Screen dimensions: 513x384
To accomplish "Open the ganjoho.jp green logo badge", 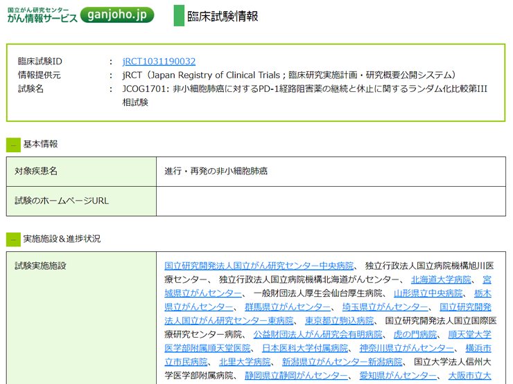I will pos(116,15).
